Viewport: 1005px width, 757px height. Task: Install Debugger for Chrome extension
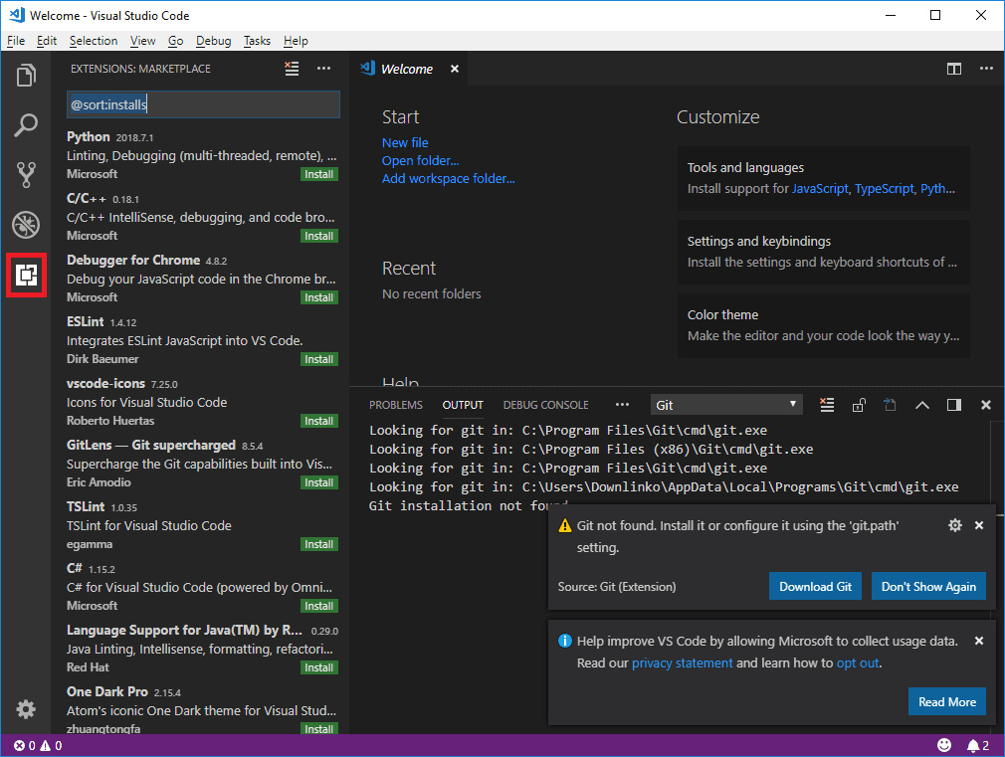coord(319,297)
